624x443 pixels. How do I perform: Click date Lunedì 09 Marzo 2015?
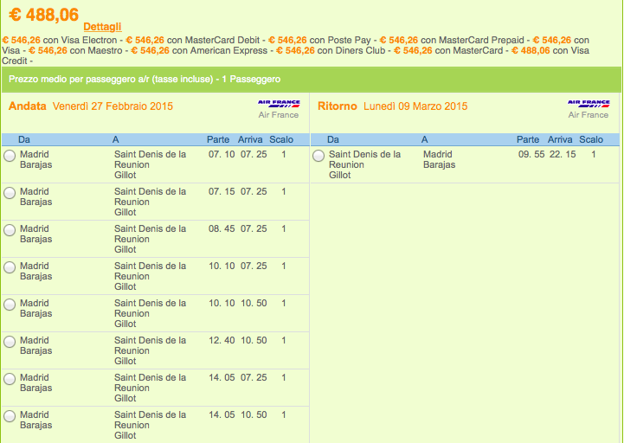(x=415, y=106)
